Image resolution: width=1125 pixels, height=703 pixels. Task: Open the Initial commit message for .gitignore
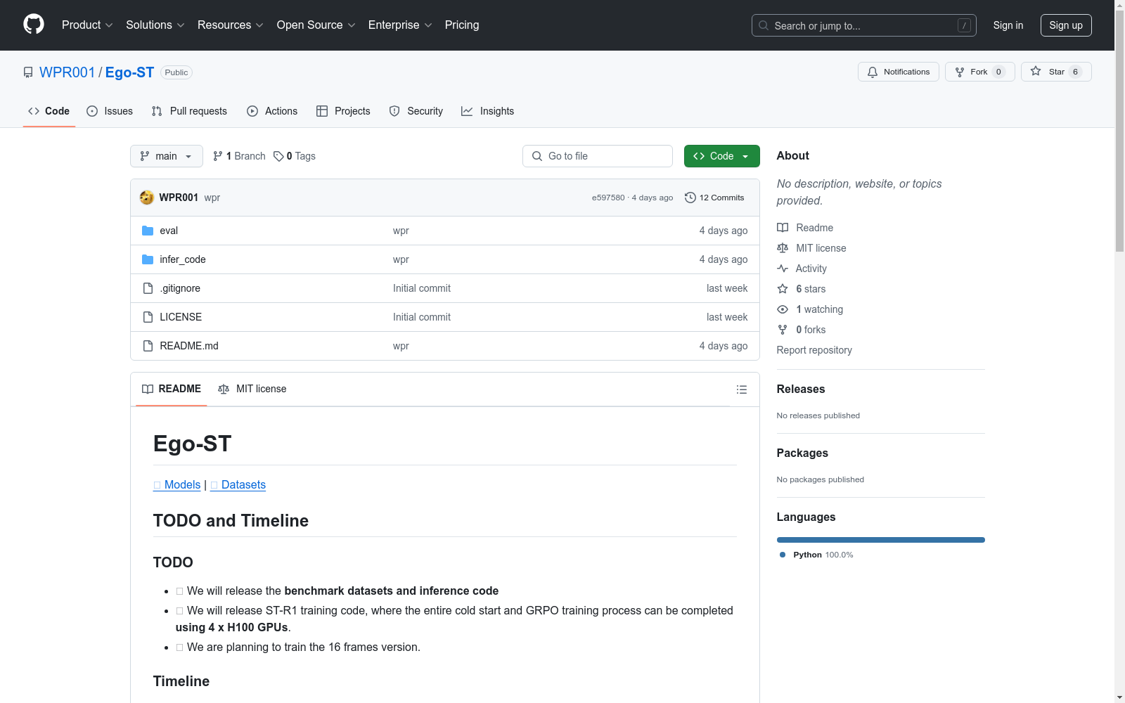tap(422, 288)
